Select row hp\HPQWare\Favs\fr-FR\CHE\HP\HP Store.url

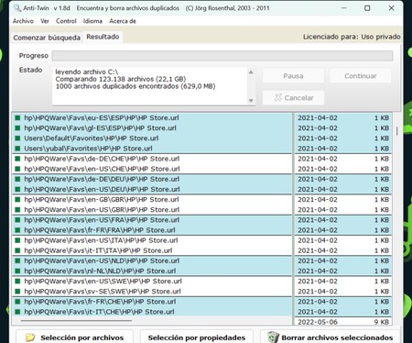(152, 302)
